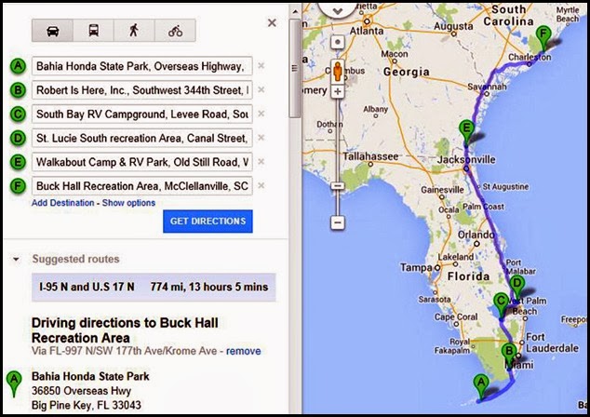
Task: Pick up the Street View Pegman
Action: (338, 71)
